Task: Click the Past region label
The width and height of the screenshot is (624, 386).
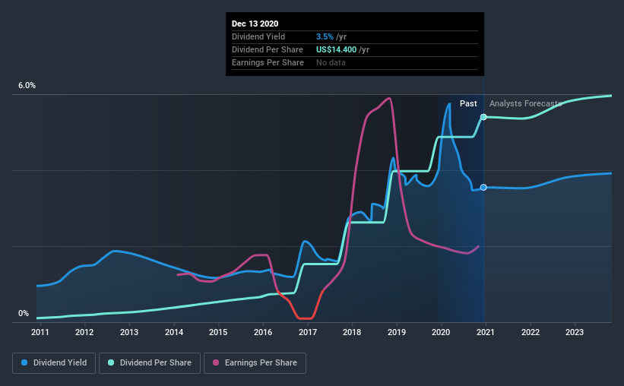Action: (x=468, y=103)
